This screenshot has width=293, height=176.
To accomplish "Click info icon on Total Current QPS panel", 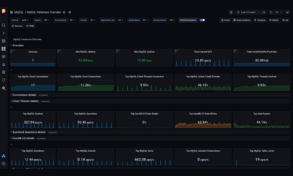I will coord(176,51).
